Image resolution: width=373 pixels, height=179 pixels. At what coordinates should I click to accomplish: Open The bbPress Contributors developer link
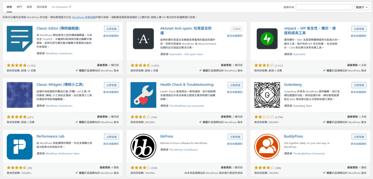[x=184, y=150]
